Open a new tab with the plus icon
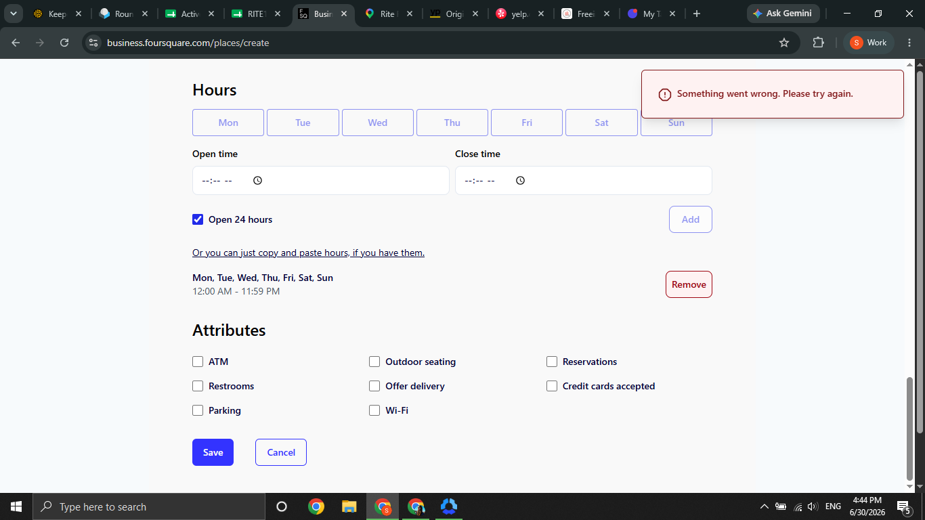The height and width of the screenshot is (520, 925). 697,14
